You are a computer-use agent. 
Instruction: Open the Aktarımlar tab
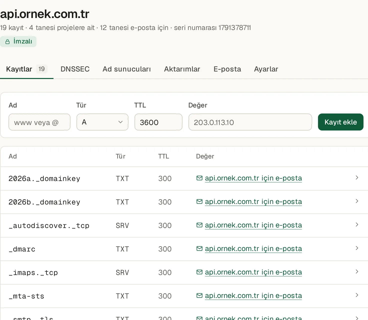[x=182, y=69]
